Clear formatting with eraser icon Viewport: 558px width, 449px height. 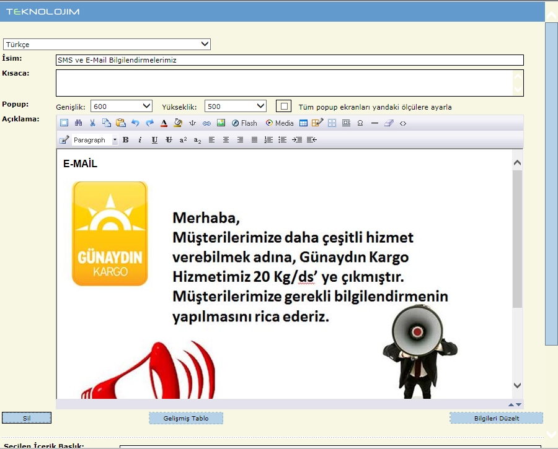coord(389,123)
